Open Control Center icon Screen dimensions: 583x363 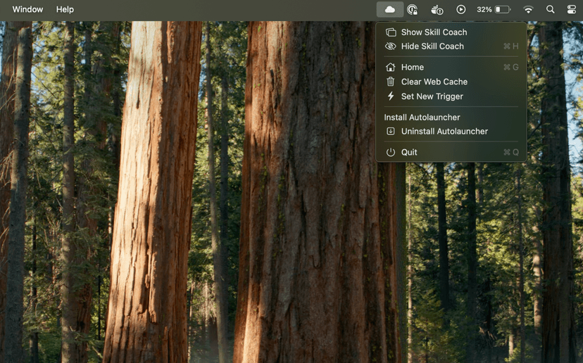click(572, 9)
